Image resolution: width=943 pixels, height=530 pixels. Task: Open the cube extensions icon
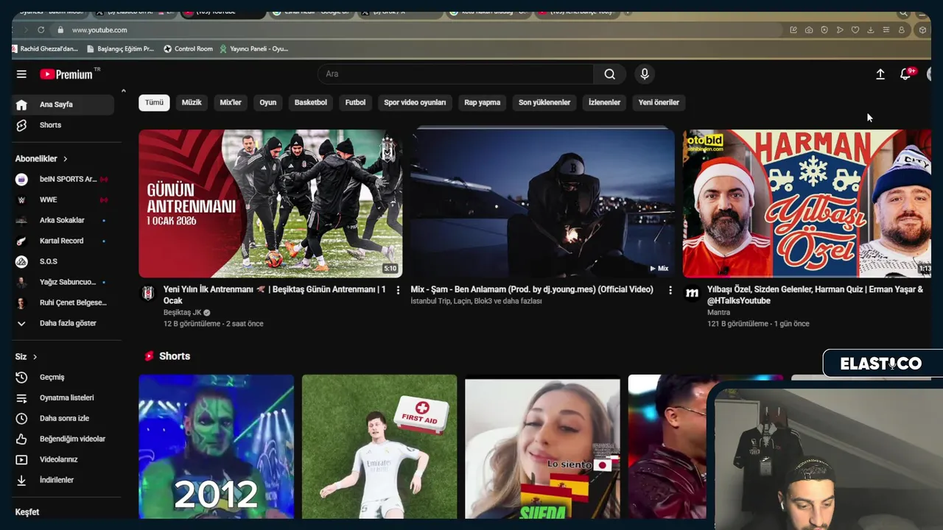point(922,30)
